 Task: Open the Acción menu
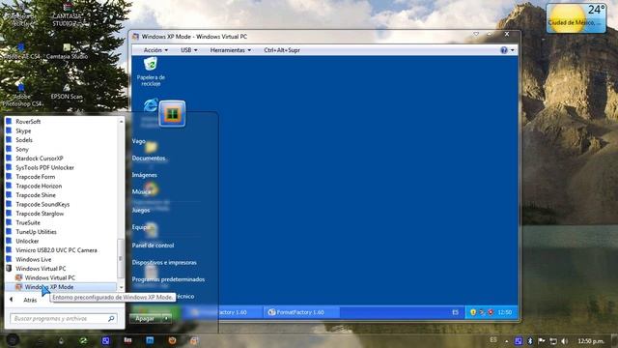tap(155, 50)
